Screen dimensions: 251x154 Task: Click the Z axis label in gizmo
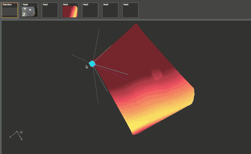tap(21, 132)
